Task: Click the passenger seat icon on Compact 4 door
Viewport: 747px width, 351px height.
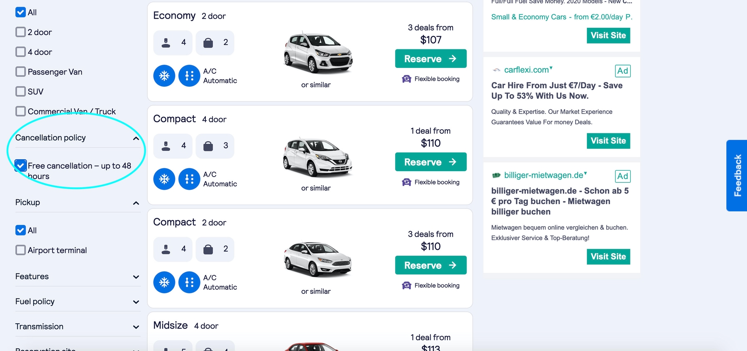Action: [166, 146]
